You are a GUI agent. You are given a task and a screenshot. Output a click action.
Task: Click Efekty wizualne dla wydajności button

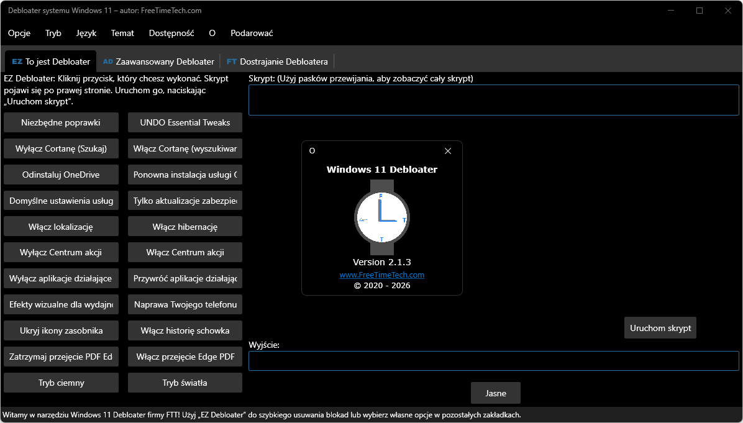point(61,304)
